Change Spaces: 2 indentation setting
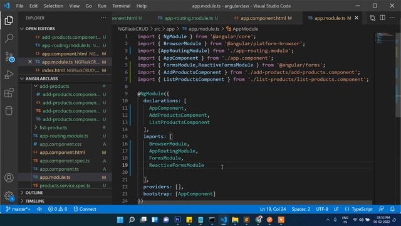The height and width of the screenshot is (226, 401). pyautogui.click(x=301, y=209)
